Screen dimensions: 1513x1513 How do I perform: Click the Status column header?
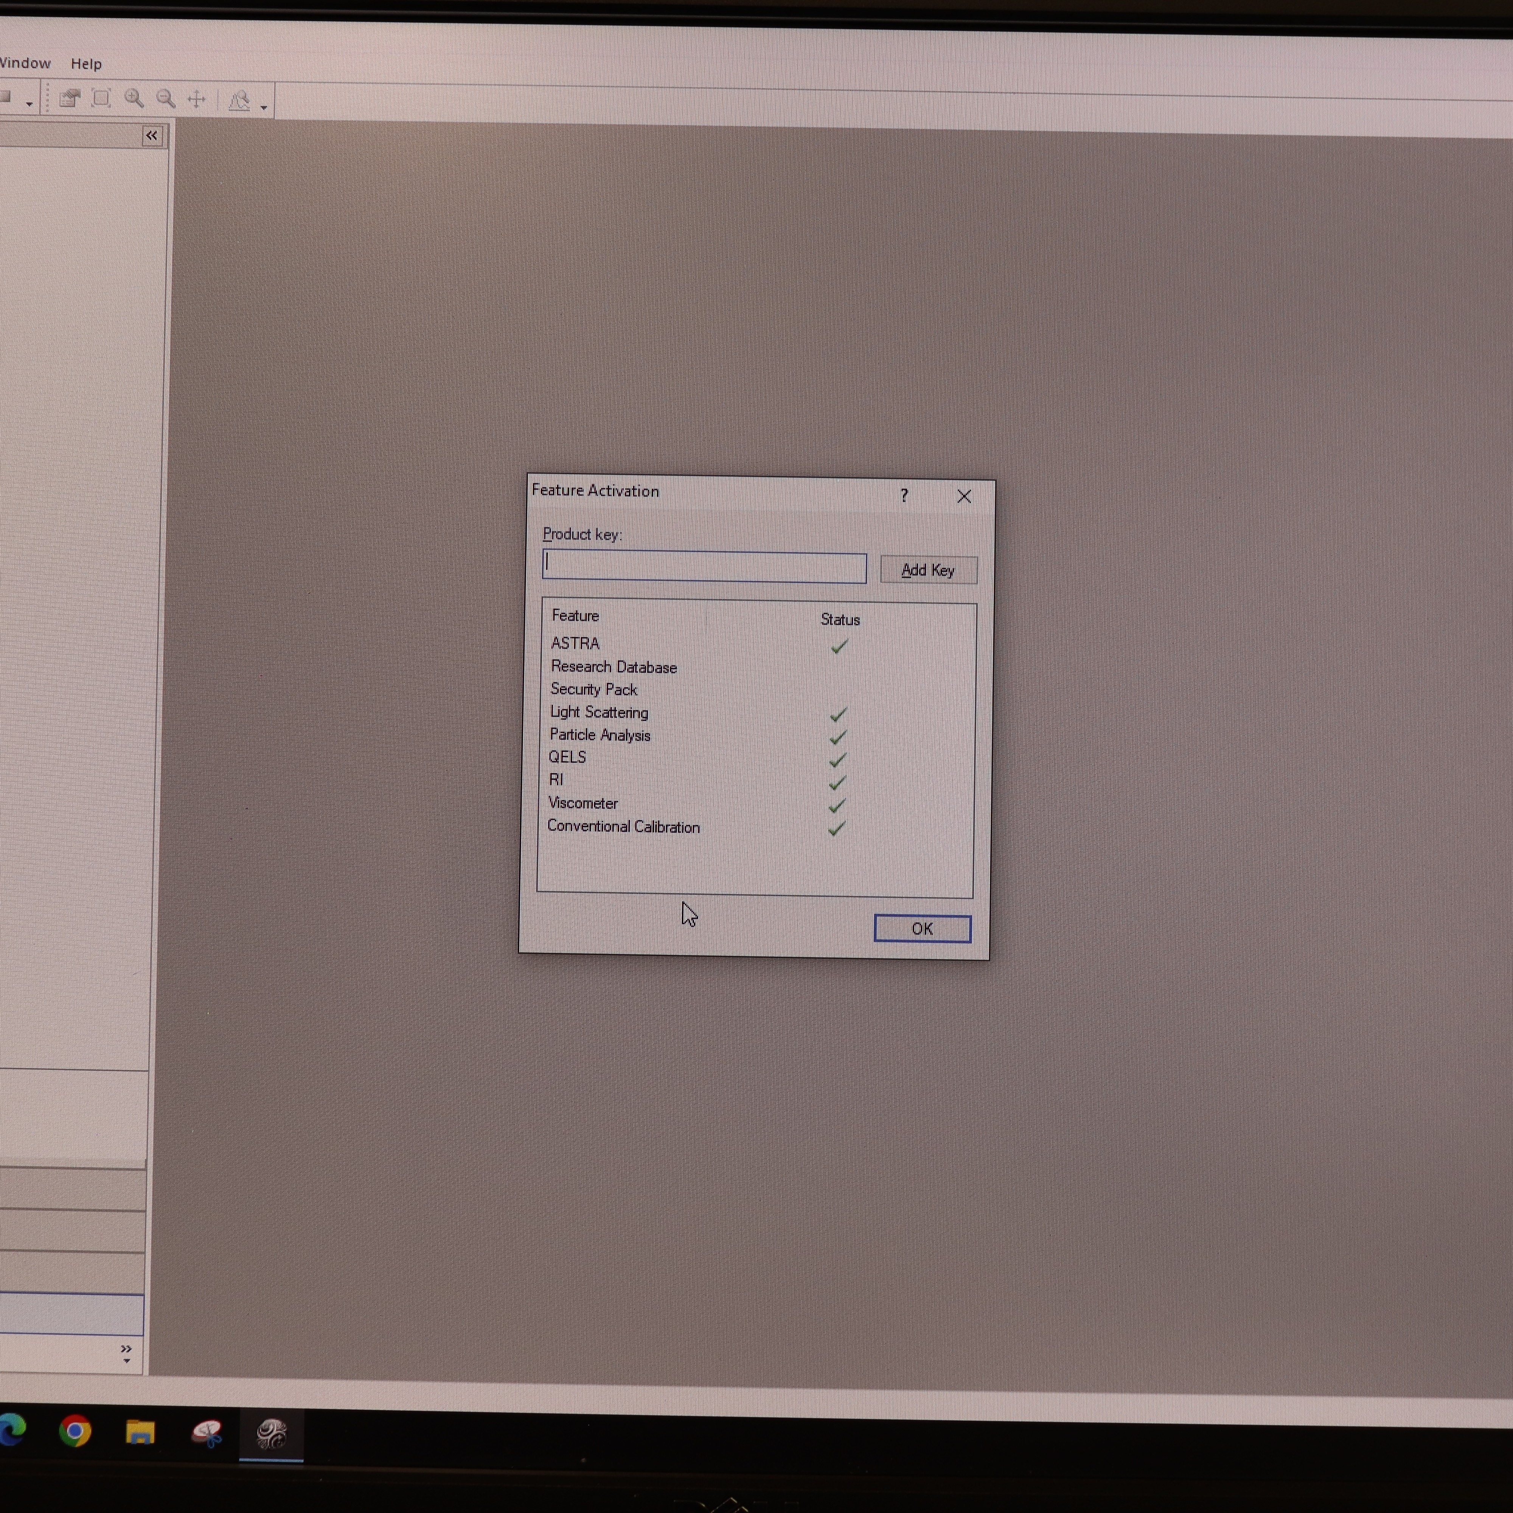(x=840, y=620)
